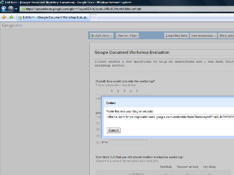Click the Other option text field
Image resolution: width=234 pixels, height=175 pixels.
[x=128, y=142]
